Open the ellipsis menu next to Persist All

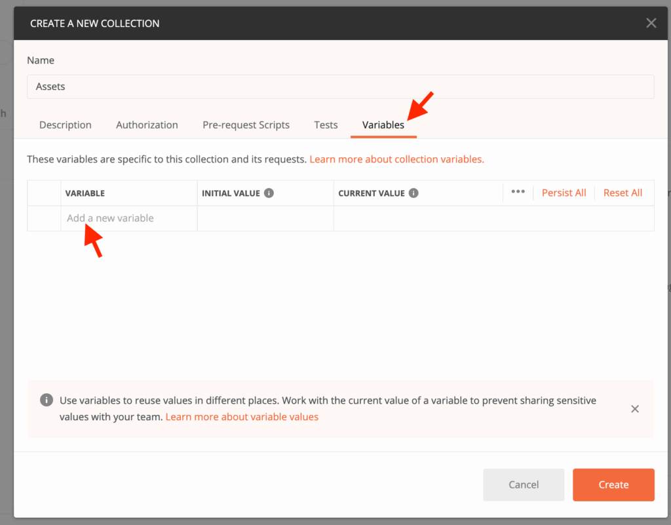518,192
